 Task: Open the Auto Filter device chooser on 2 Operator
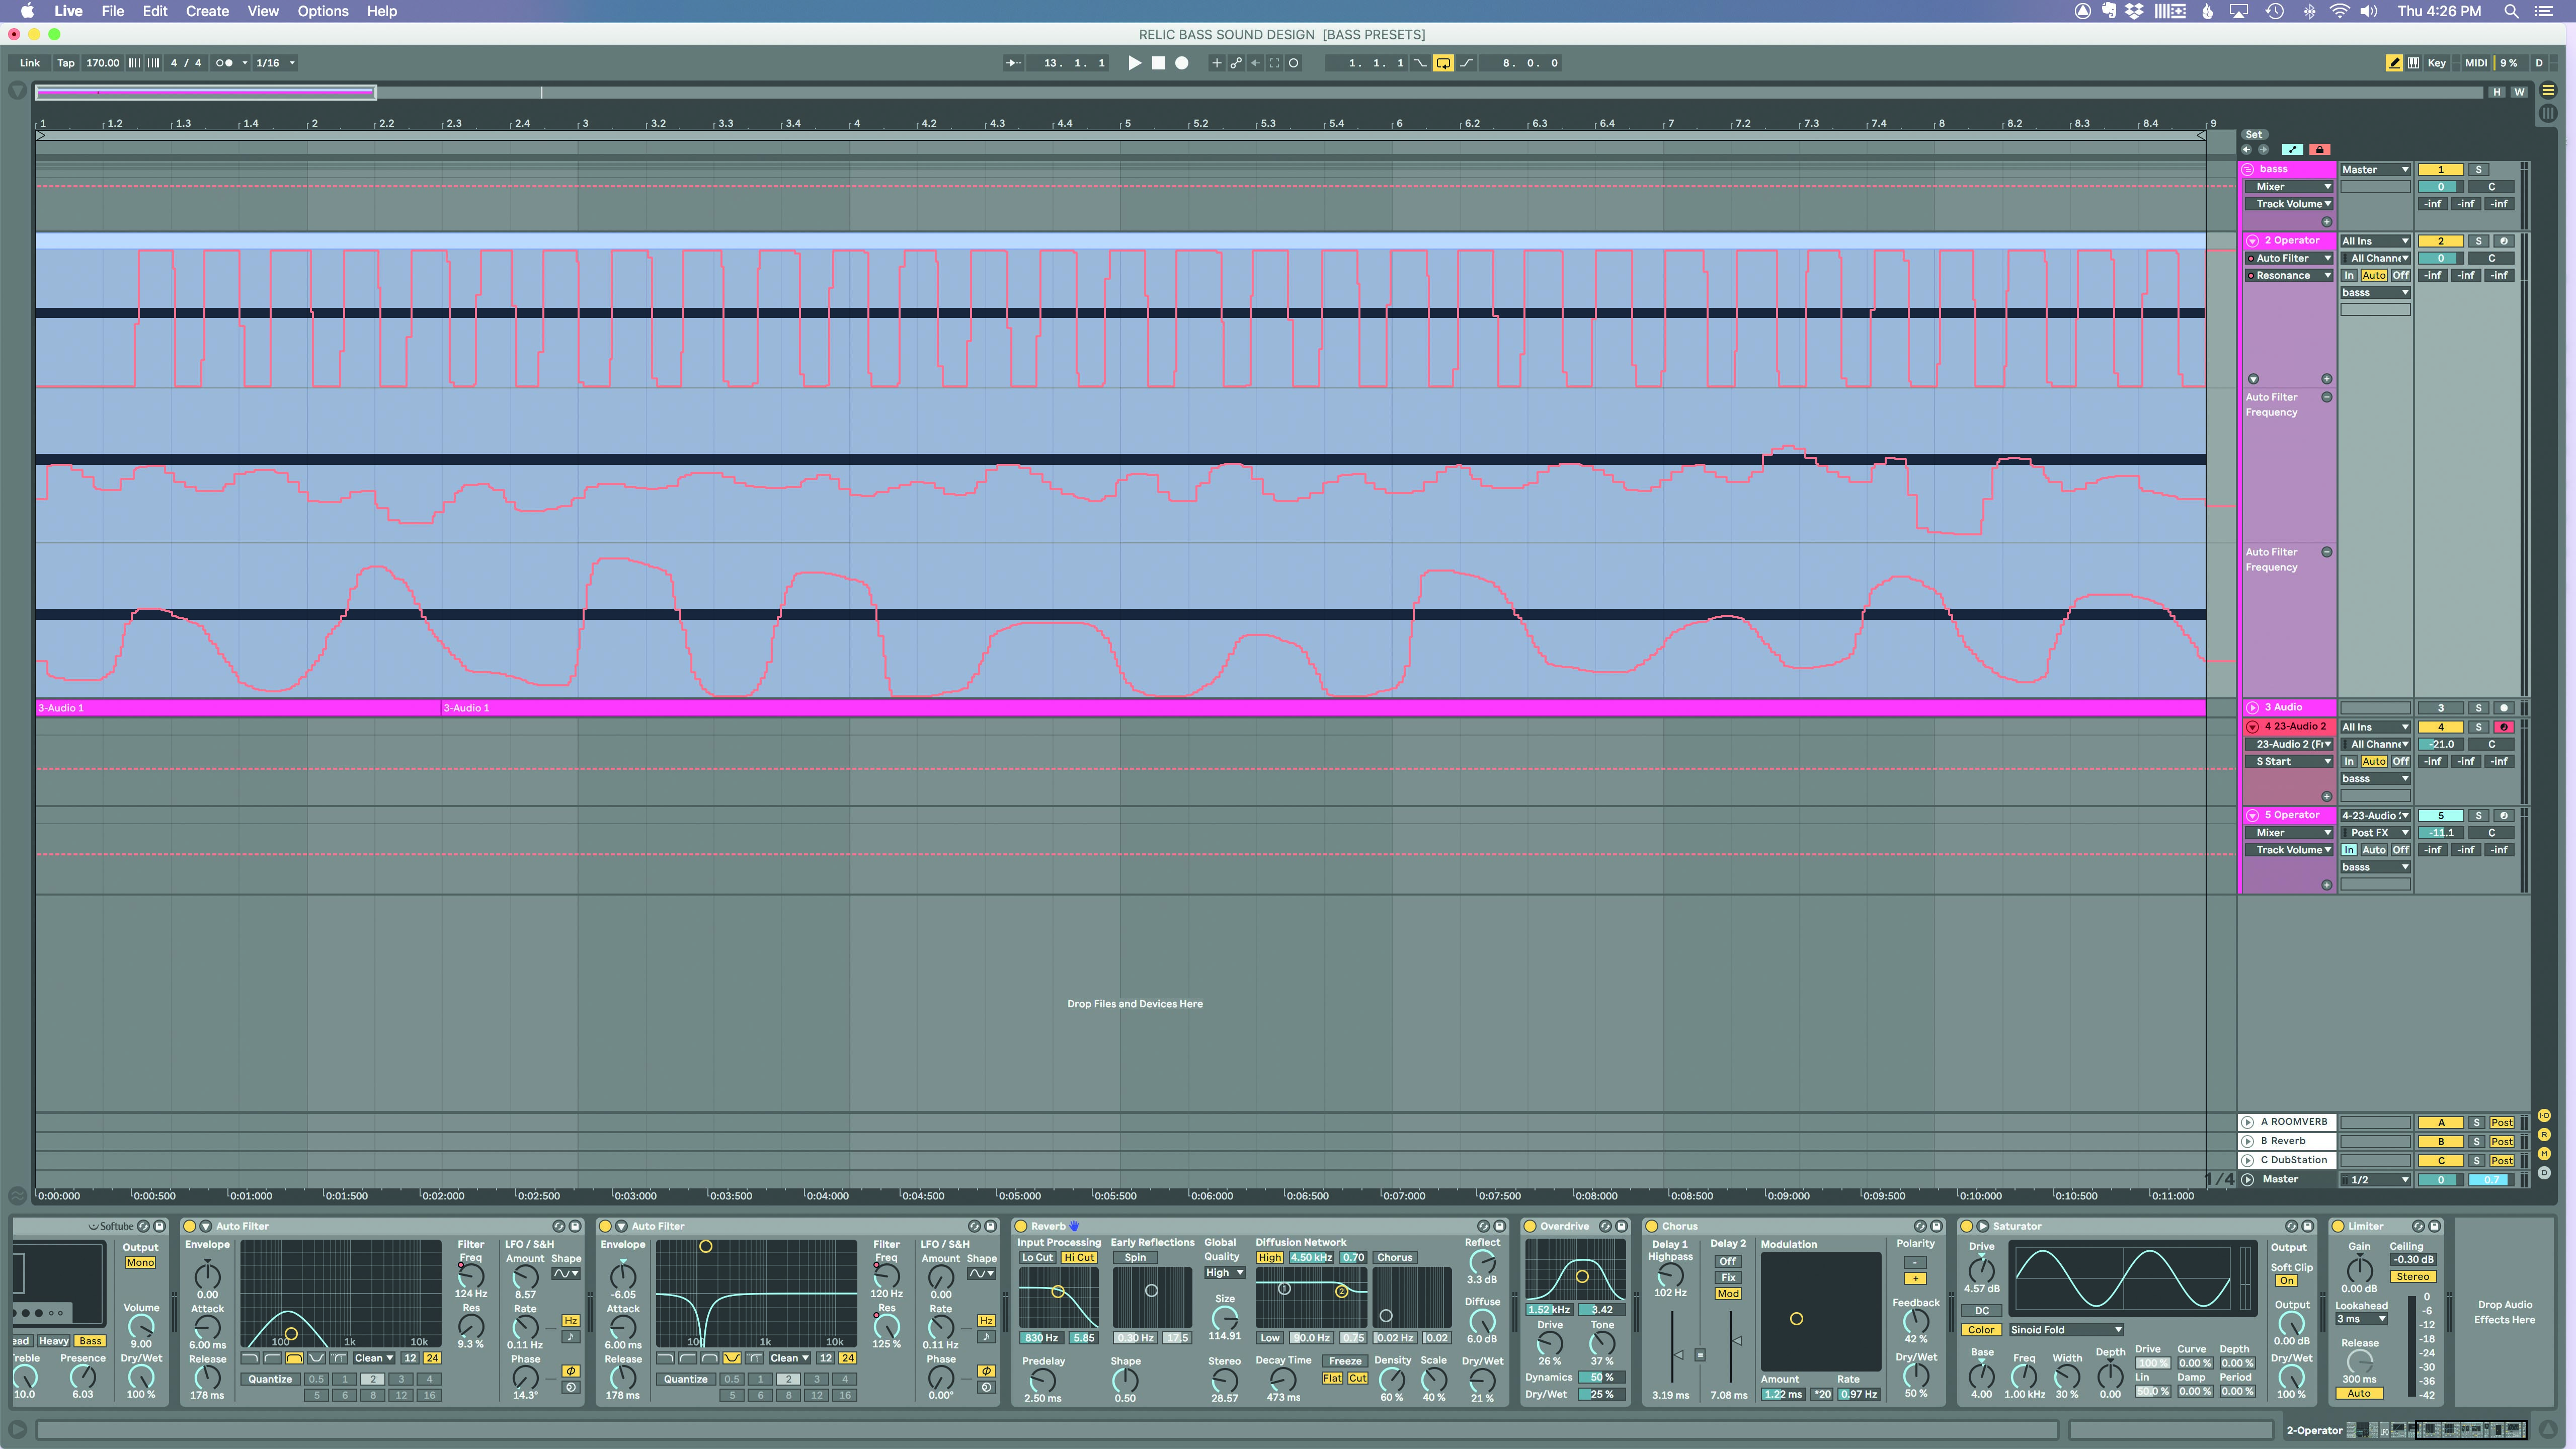2289,258
